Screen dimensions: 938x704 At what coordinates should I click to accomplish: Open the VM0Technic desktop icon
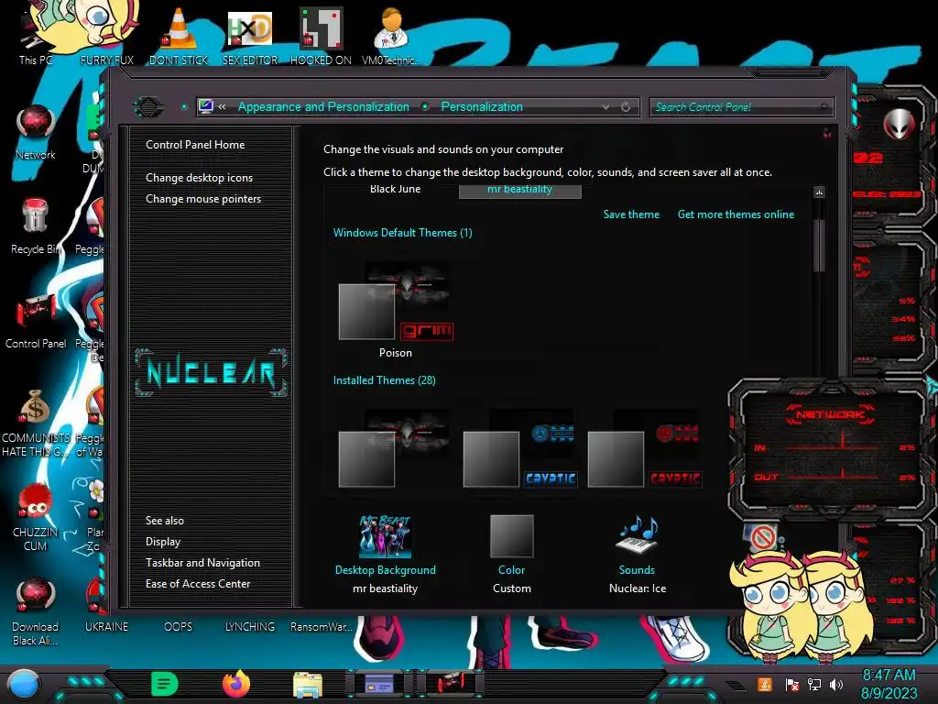pyautogui.click(x=392, y=36)
